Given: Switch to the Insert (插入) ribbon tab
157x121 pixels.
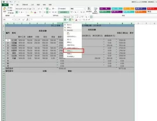Looking at the screenshot, I should click(18, 5).
